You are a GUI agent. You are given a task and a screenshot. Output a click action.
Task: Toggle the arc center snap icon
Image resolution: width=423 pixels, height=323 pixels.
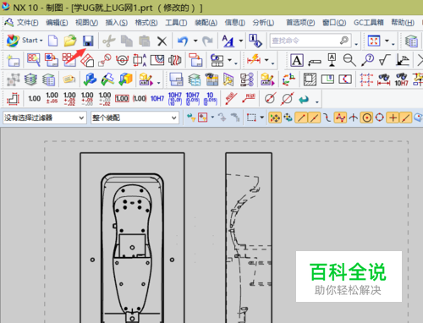click(x=366, y=118)
